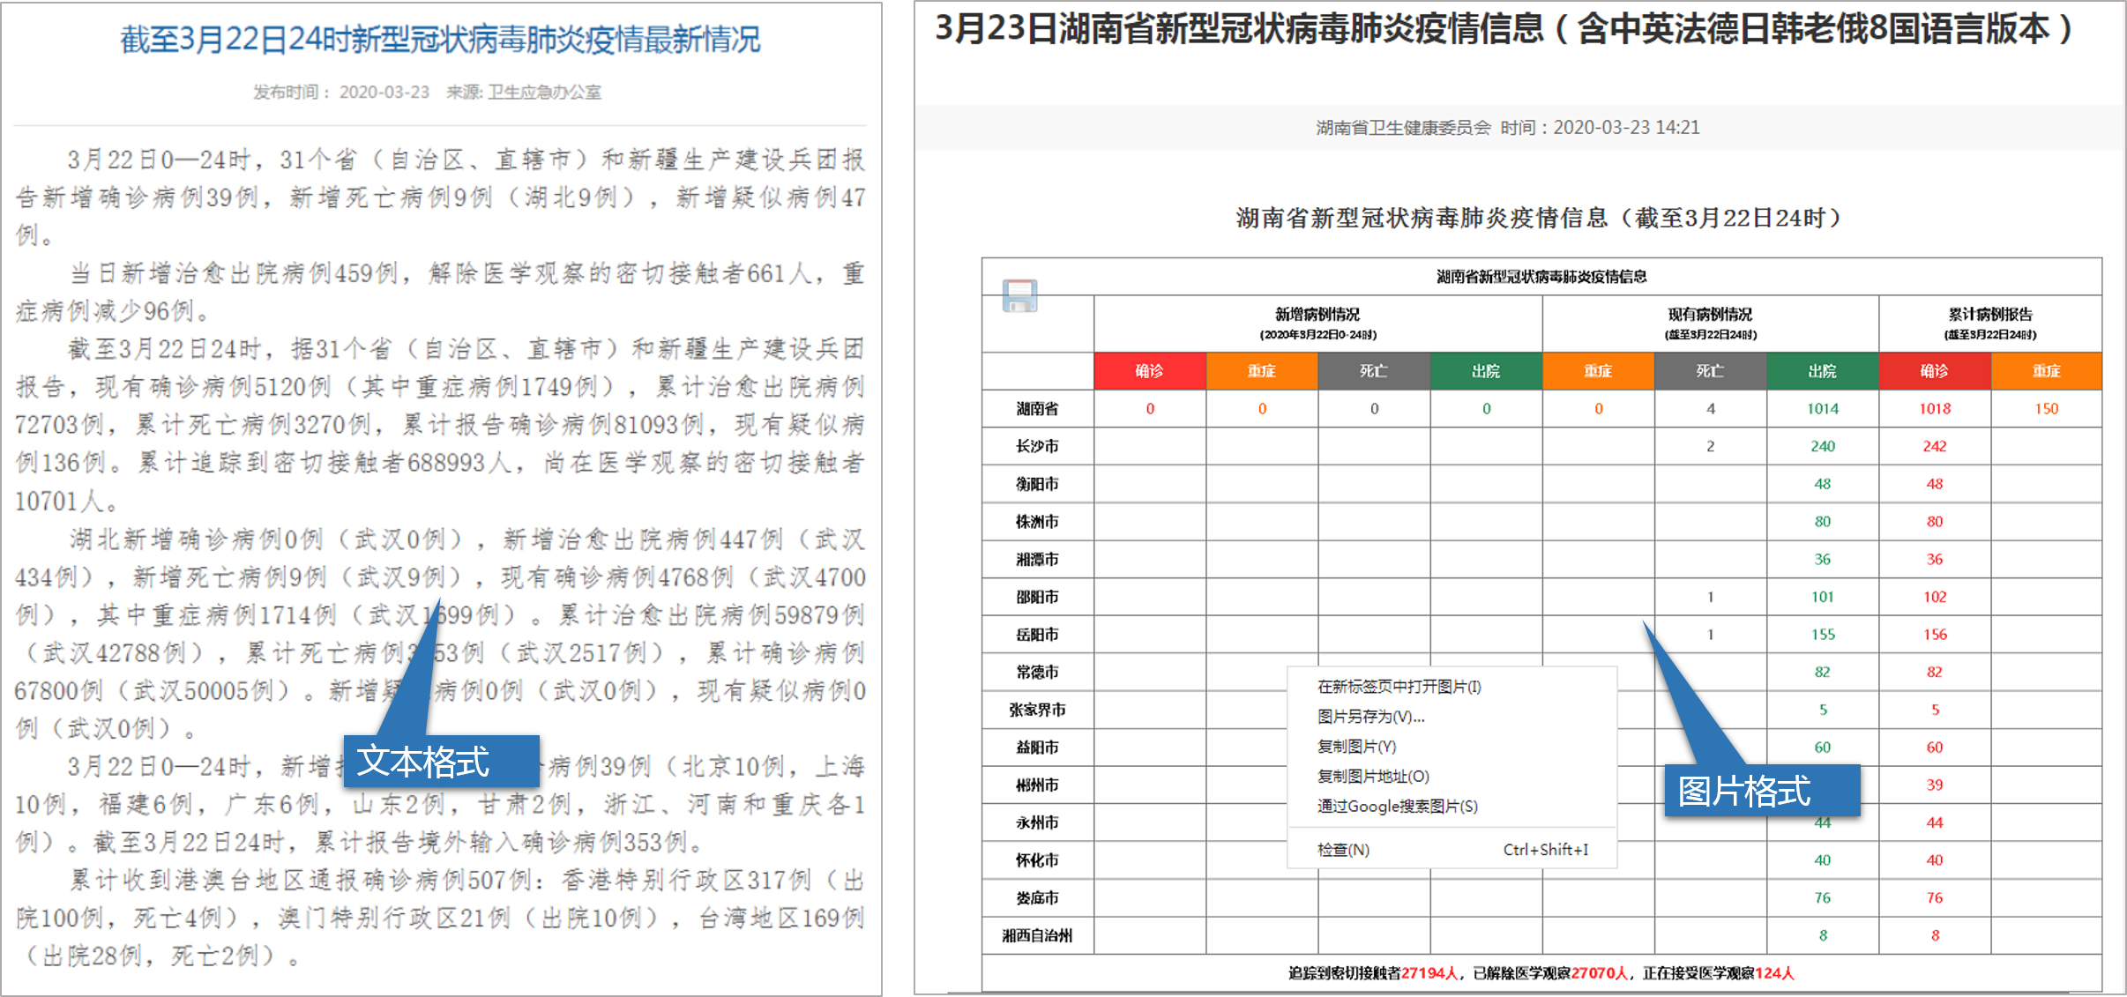Click table caption 湖南省新型冠状病毒肺炎疫情信息
Viewport: 2127px width, 997px height.
(1541, 277)
